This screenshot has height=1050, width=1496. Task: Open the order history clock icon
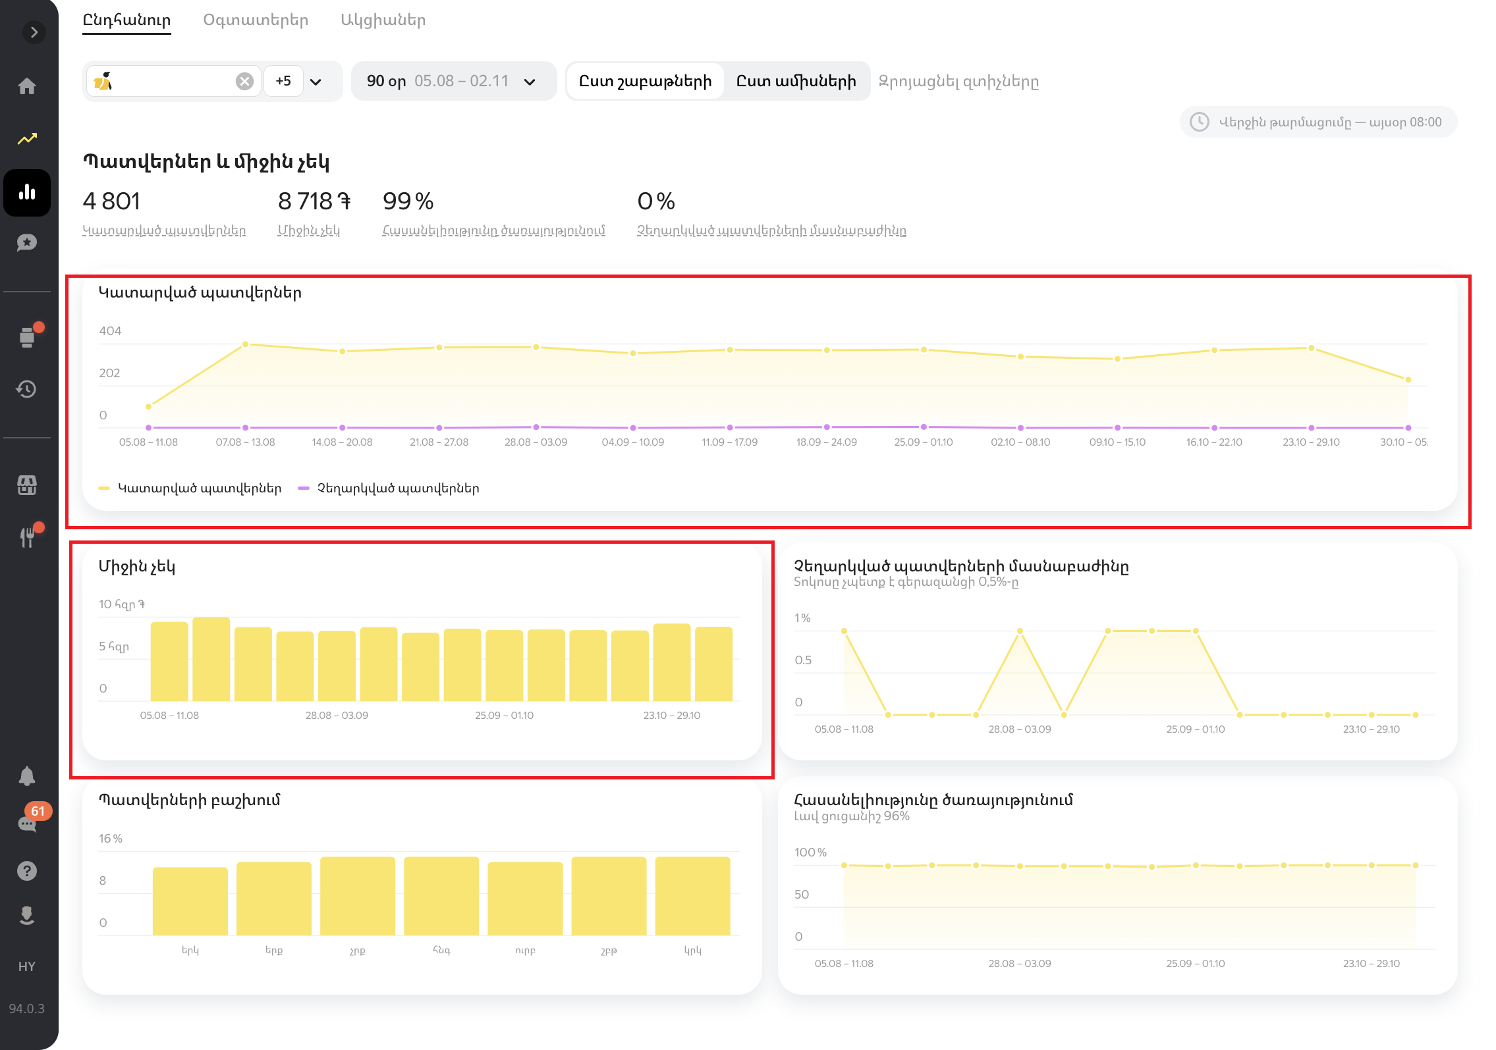[27, 389]
